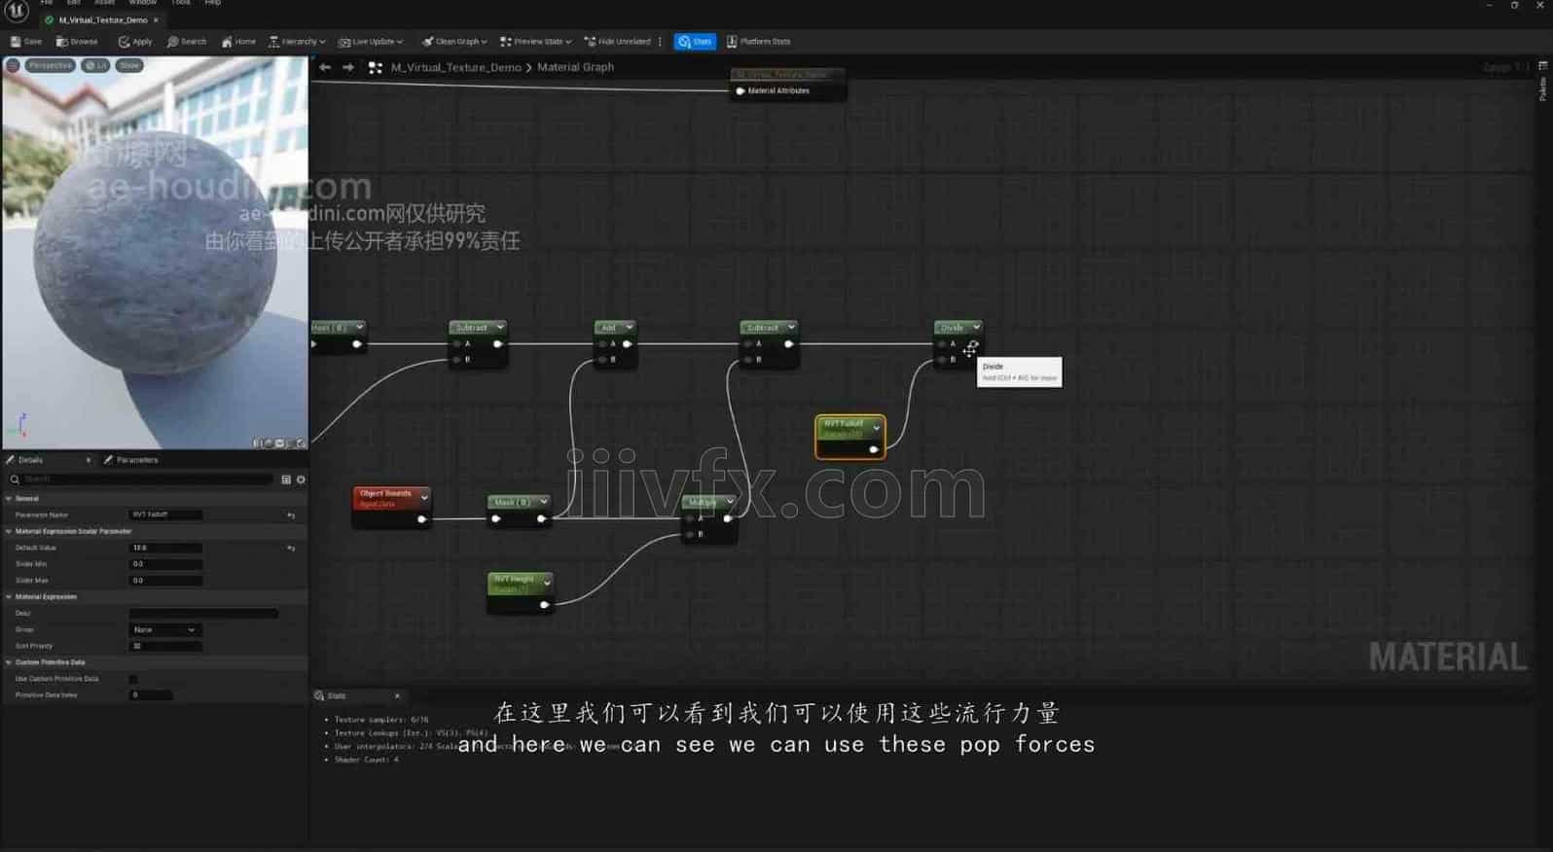Expand the Object Bounds node chevron
Image resolution: width=1553 pixels, height=852 pixels.
tap(424, 497)
